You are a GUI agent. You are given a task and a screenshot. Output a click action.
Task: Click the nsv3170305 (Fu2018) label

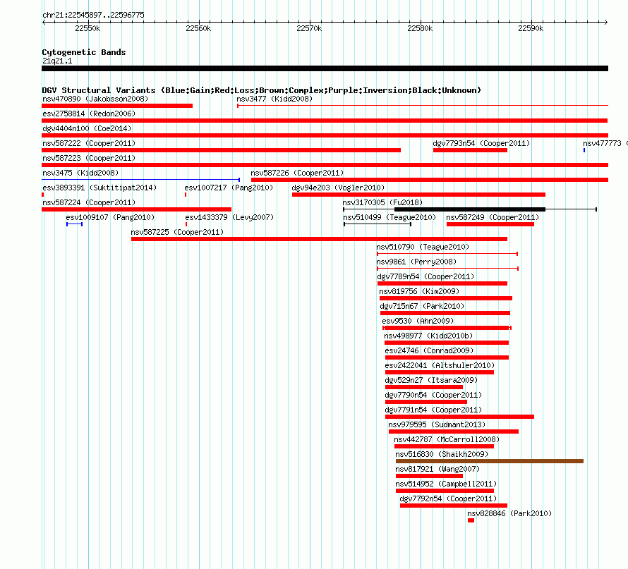383,202
